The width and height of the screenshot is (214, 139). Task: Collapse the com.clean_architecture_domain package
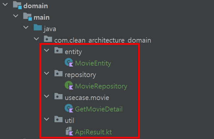click(36, 39)
